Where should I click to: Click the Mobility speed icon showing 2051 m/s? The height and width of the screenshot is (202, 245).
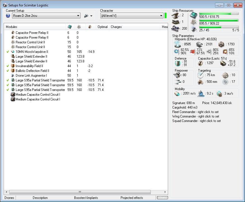[x=177, y=94]
